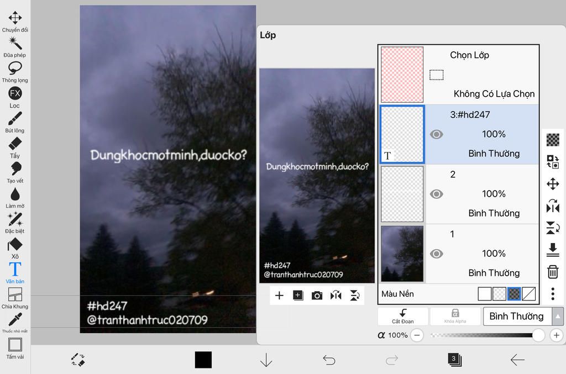This screenshot has height=374, width=566.
Task: Click the Khóa Alpha lock button
Action: click(x=455, y=317)
